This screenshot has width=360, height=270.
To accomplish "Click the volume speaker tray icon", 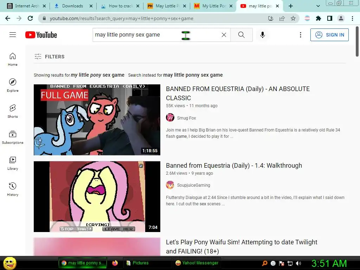I will [298, 263].
